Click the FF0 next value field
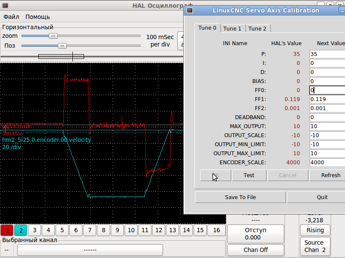345x258 pixels. (x=327, y=90)
